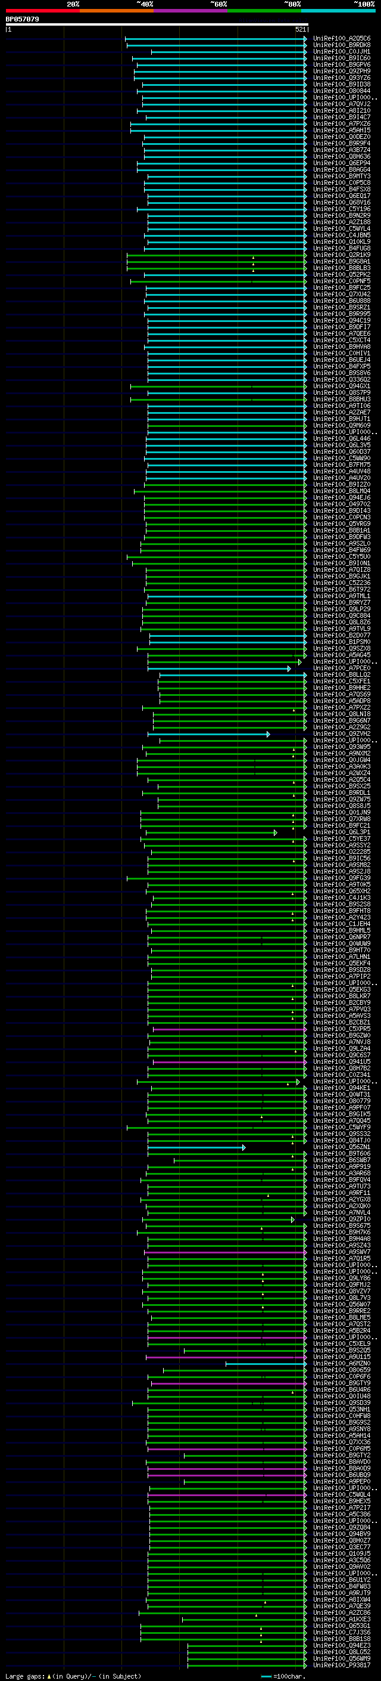Click the UniRef100_Q7XRW8 label

click(342, 819)
